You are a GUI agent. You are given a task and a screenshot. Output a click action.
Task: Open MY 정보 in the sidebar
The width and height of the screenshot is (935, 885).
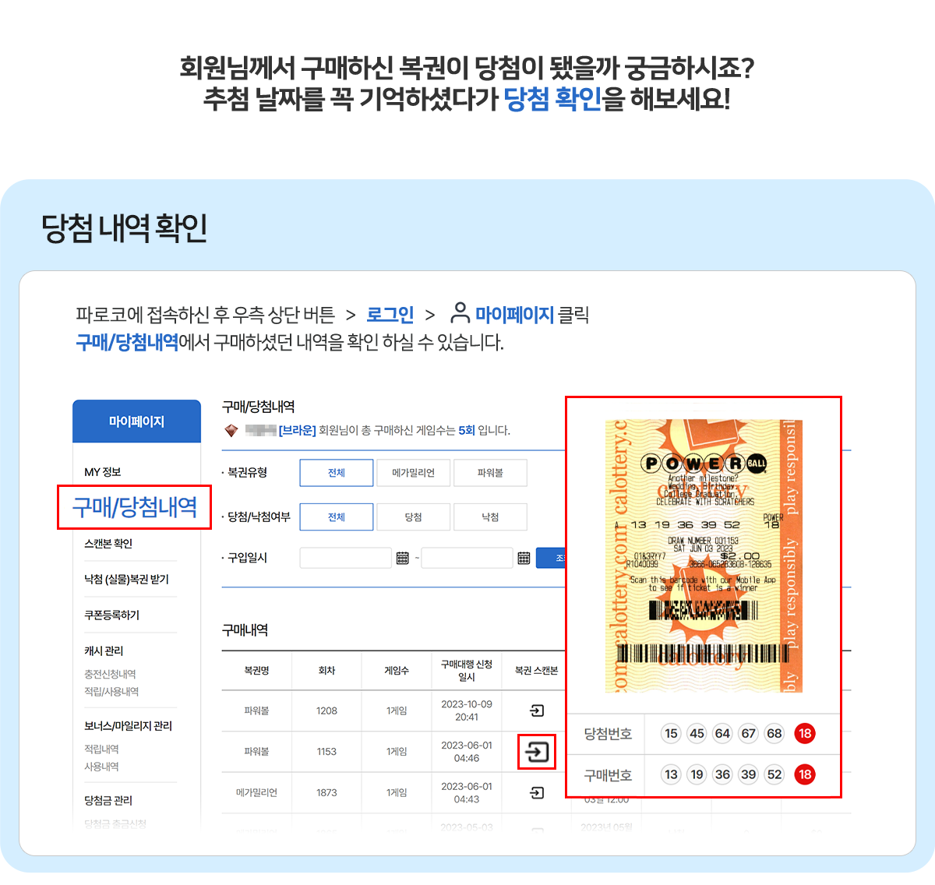click(103, 472)
